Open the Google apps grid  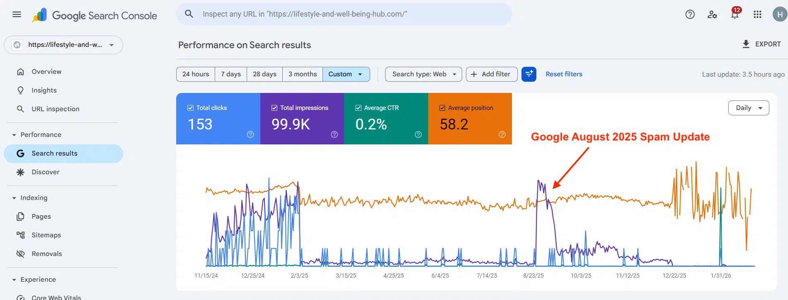click(757, 15)
